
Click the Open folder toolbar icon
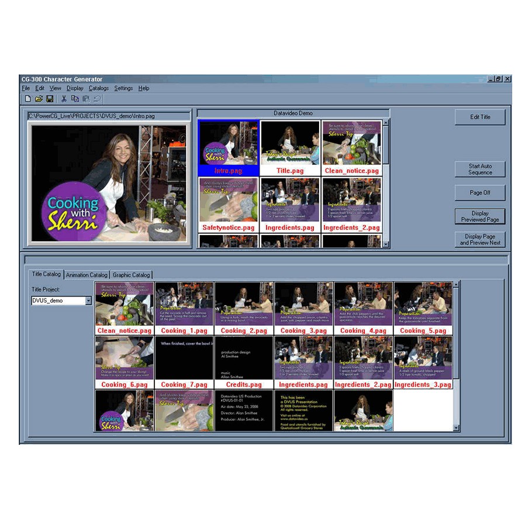39,99
